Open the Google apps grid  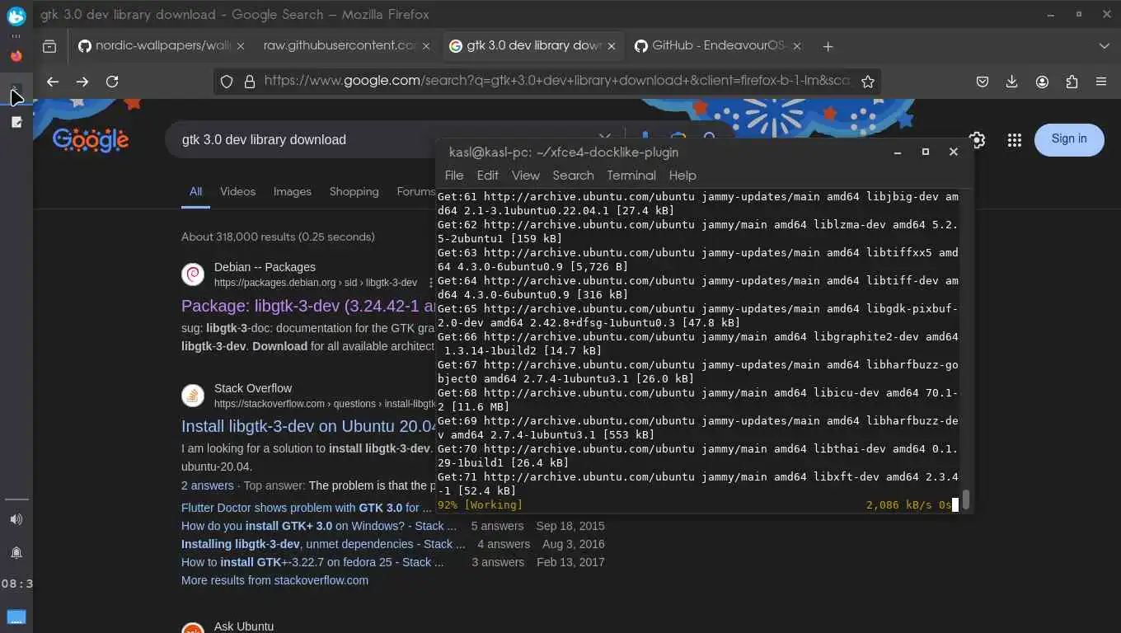click(1015, 140)
